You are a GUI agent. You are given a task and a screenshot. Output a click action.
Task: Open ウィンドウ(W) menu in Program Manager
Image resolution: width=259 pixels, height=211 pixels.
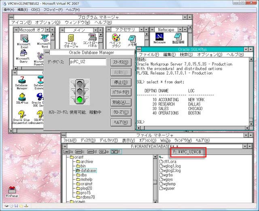point(77,23)
